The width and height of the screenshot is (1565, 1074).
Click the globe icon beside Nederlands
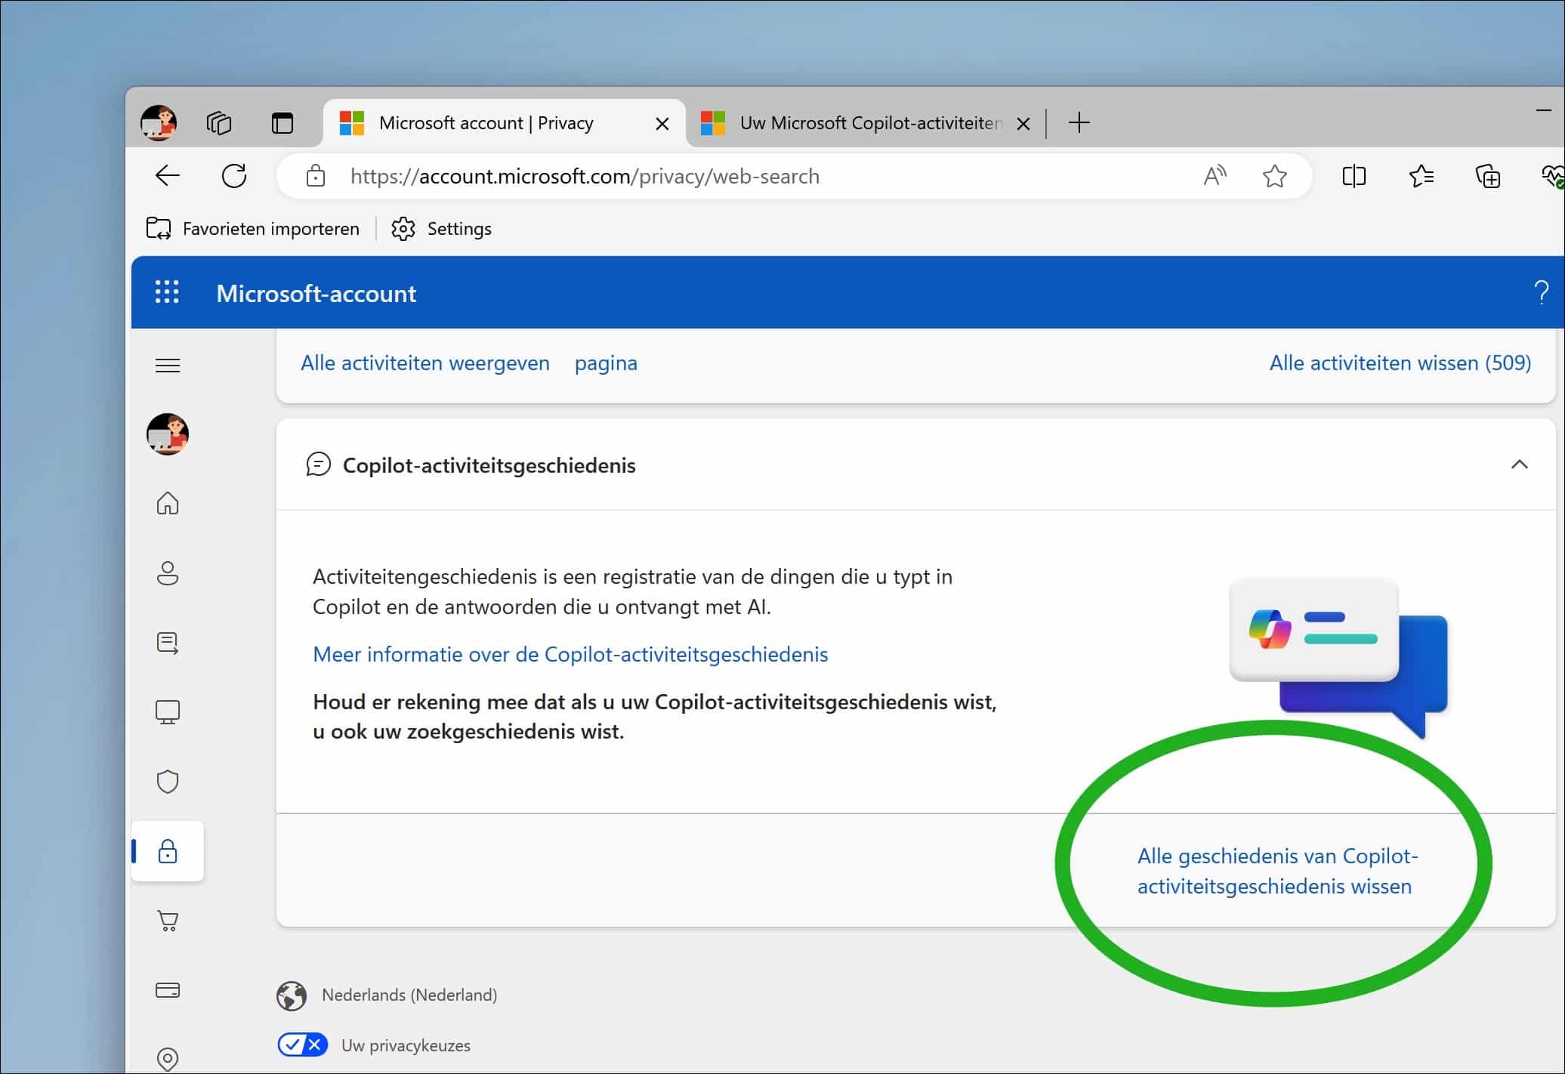292,995
